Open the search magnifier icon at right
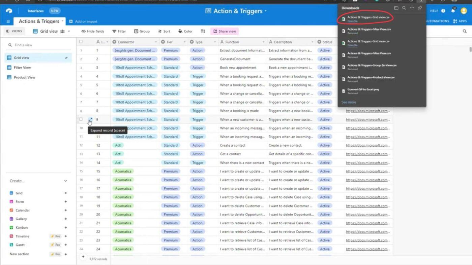 click(x=465, y=31)
